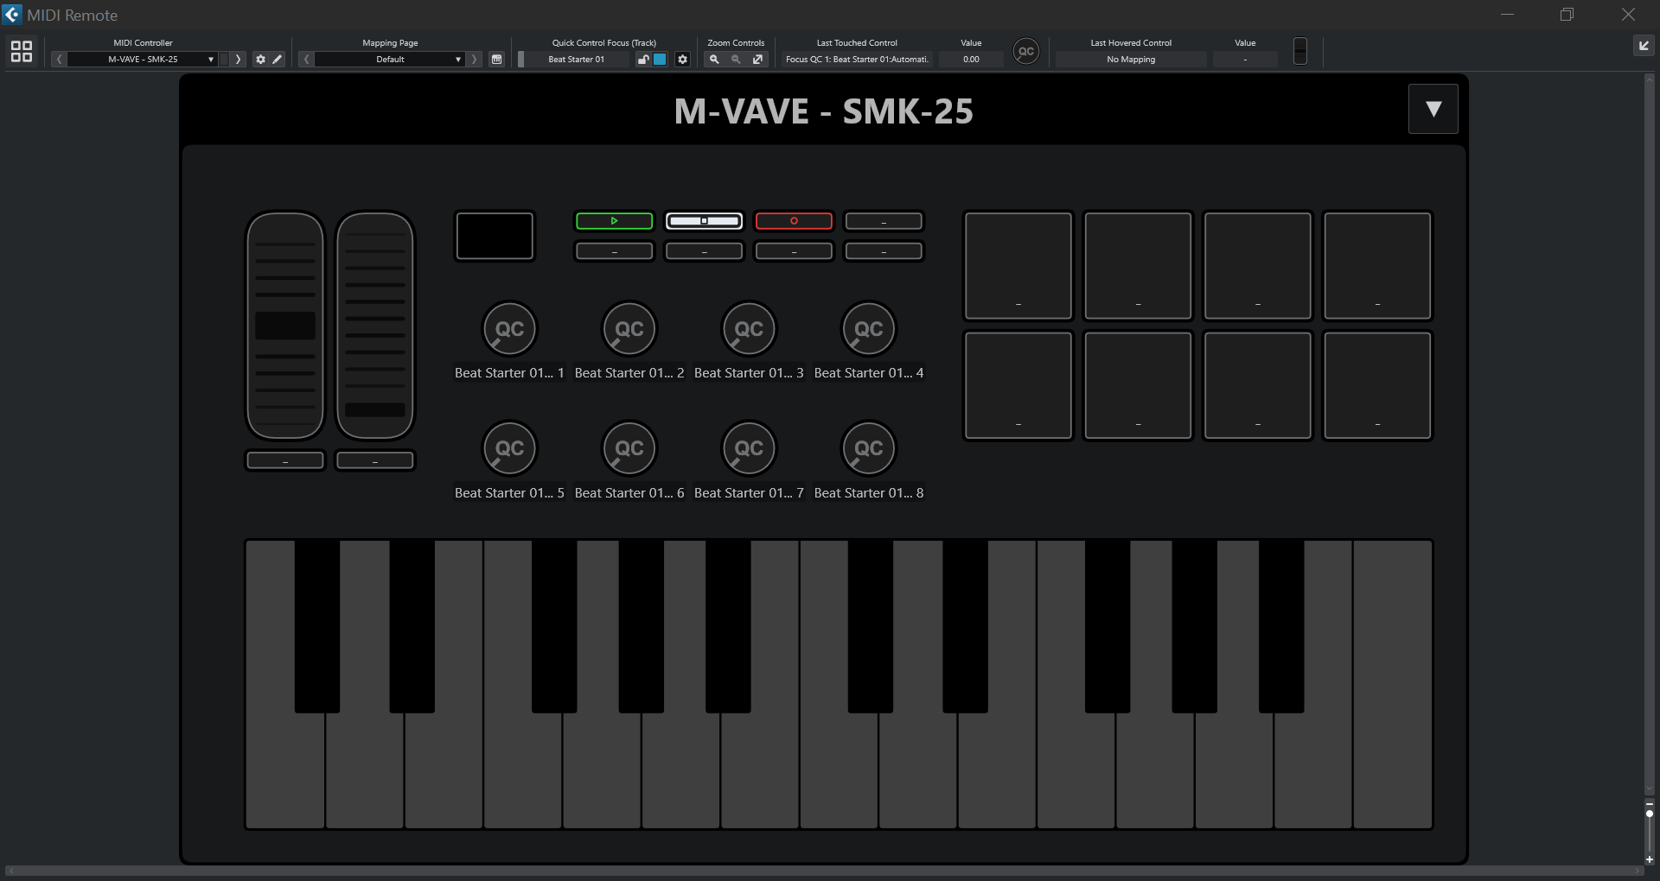Open Quick Control Focus settings gear
This screenshot has width=1660, height=881.
tap(682, 60)
